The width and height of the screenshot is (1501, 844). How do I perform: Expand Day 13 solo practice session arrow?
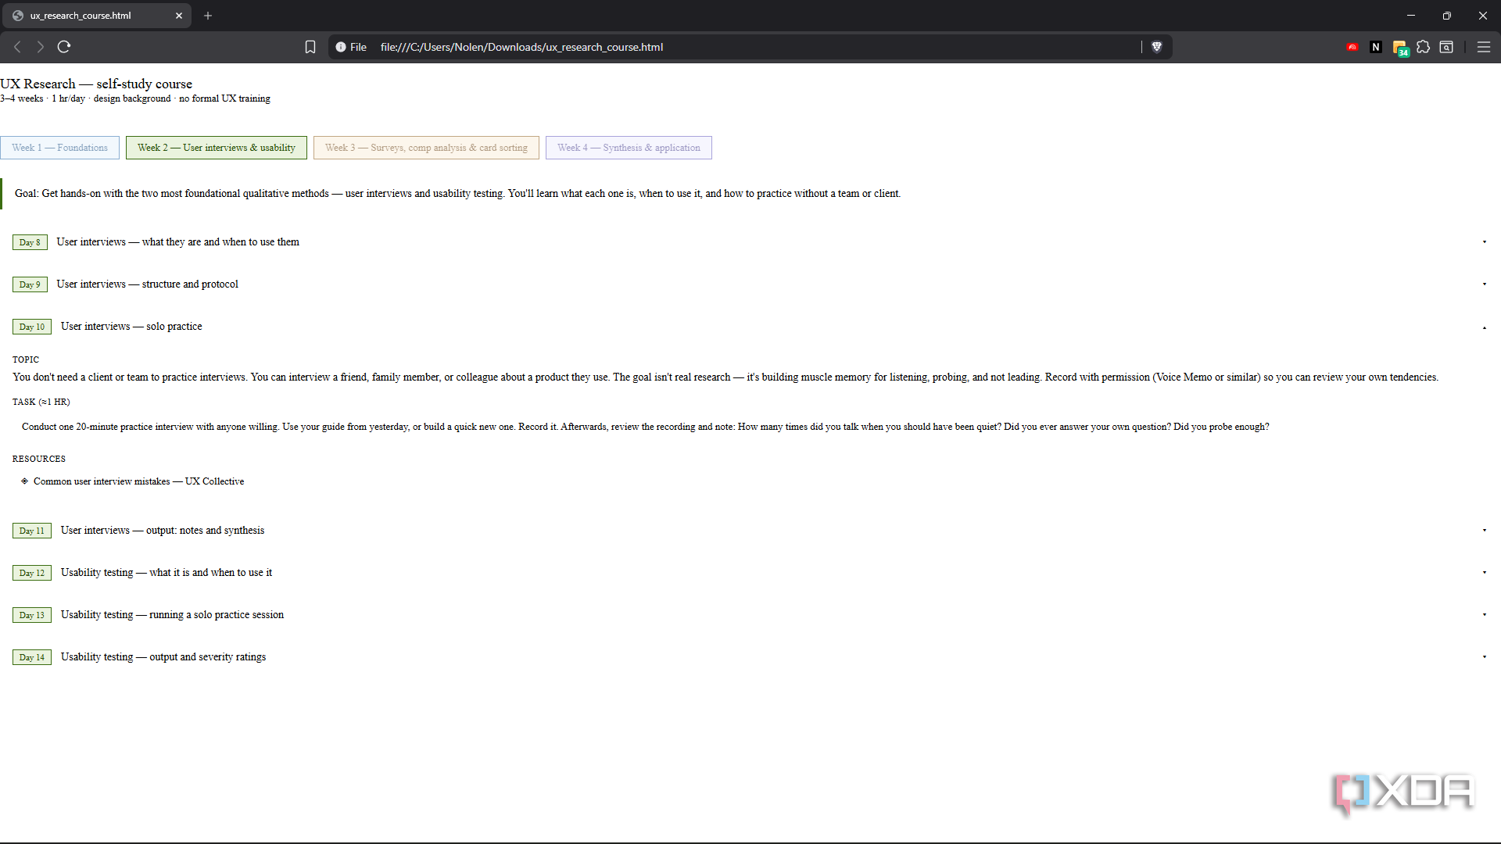point(1485,615)
